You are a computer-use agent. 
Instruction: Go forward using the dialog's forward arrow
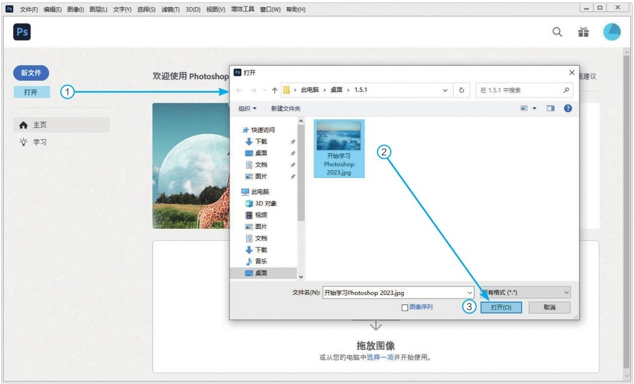(253, 90)
